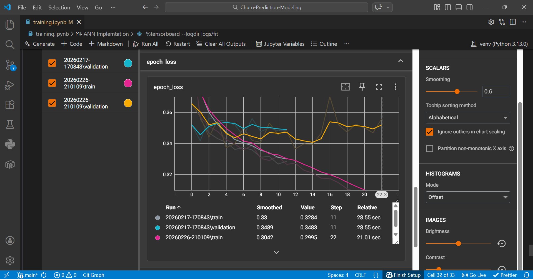533x279 pixels.
Task: Toggle full-size epoch_loss chart view
Action: (379, 87)
